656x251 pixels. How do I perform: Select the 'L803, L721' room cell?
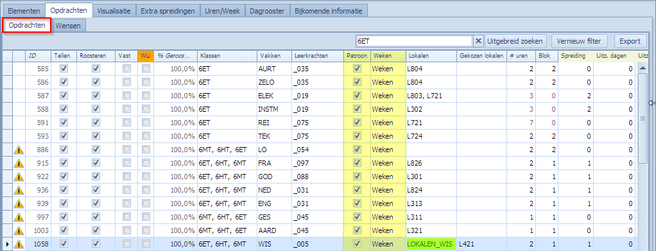pos(431,96)
